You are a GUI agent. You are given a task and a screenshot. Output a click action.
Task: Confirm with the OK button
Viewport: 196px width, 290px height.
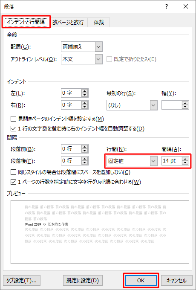tap(141, 280)
